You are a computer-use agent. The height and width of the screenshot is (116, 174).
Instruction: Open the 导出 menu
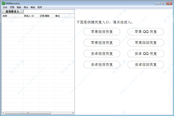click(26, 8)
